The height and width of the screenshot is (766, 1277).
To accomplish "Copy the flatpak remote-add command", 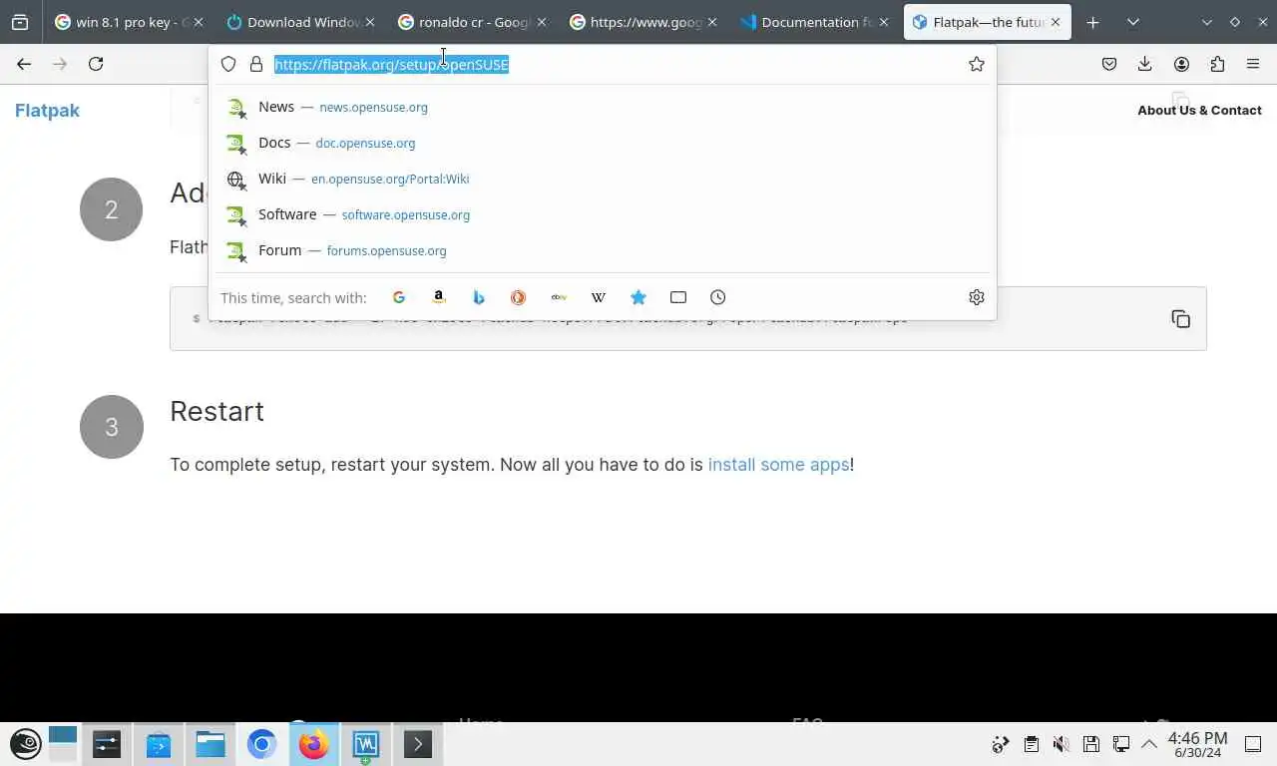I will (1181, 319).
